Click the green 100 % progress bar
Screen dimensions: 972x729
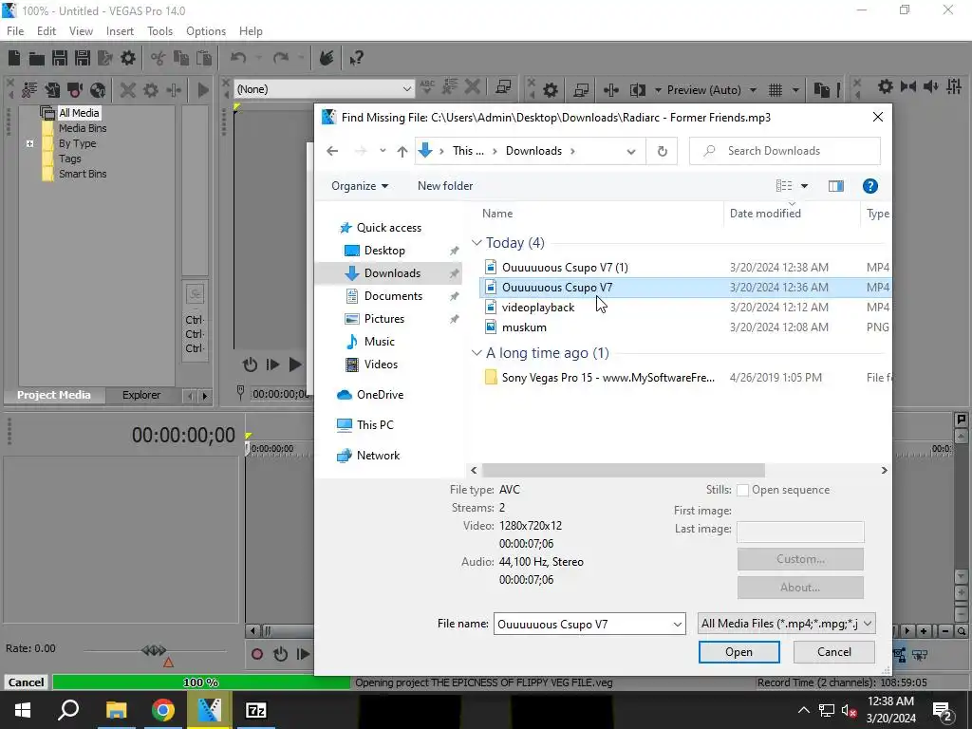201,682
